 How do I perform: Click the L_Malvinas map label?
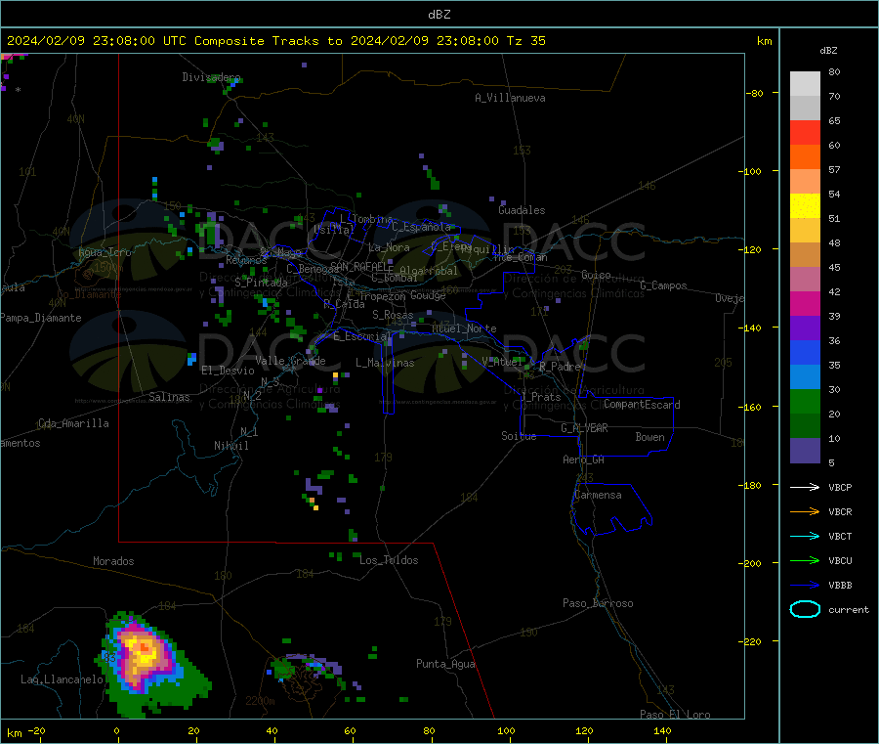tap(385, 363)
